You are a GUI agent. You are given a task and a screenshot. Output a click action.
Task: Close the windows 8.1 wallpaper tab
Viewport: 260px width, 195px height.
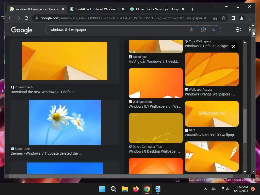pyautogui.click(x=63, y=9)
